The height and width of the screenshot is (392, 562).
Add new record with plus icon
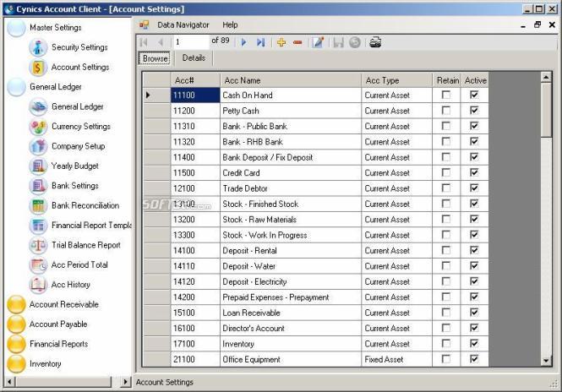pos(281,42)
